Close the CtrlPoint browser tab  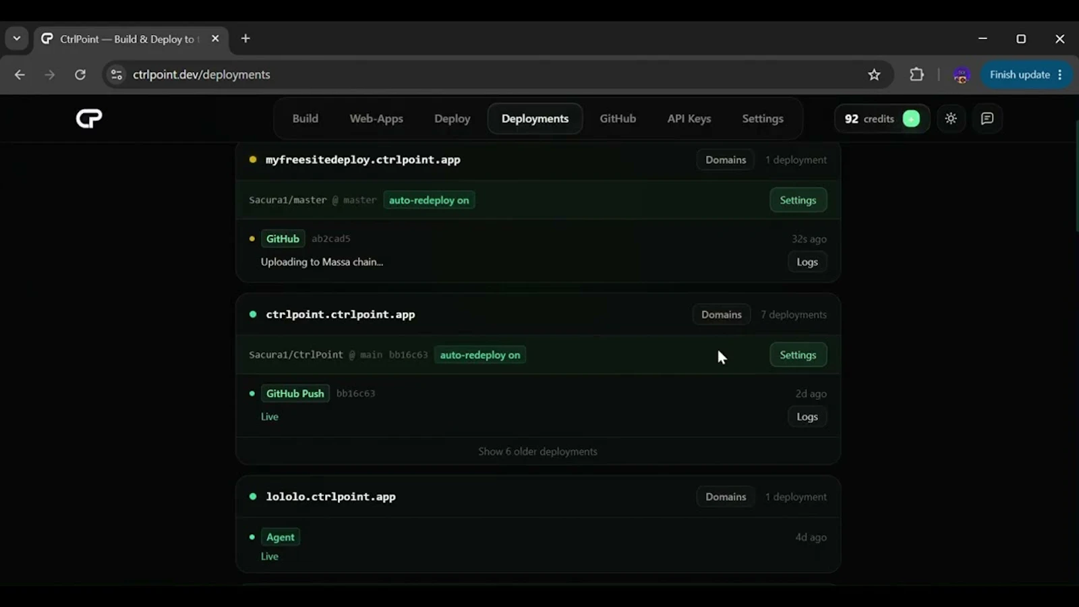[x=215, y=38]
